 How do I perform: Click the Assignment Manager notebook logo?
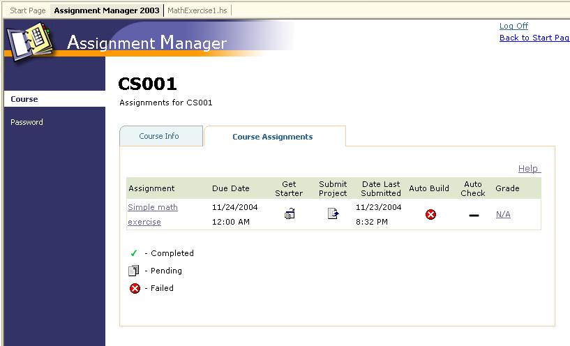29,40
